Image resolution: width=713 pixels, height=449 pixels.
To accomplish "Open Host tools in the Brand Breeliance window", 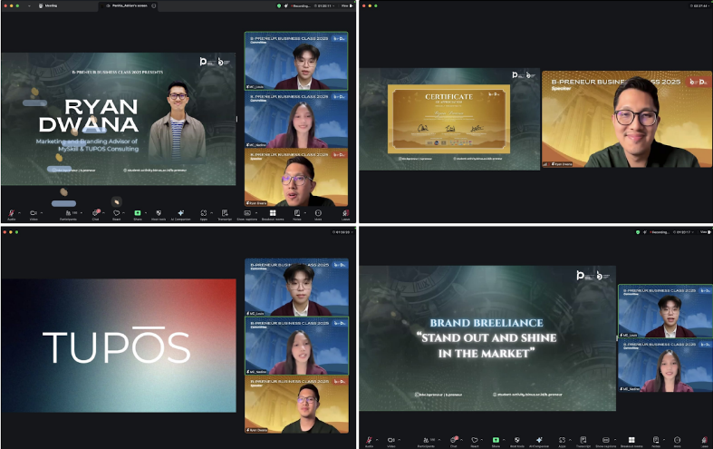I will coord(516,439).
